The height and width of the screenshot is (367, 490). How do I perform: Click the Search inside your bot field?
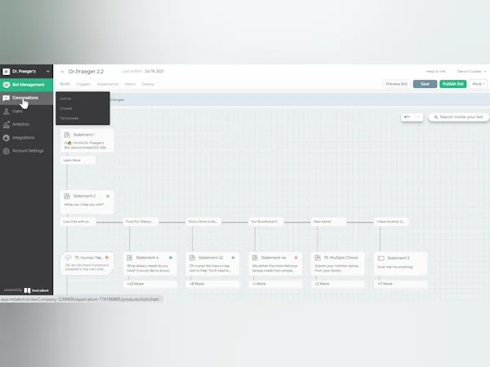[461, 117]
